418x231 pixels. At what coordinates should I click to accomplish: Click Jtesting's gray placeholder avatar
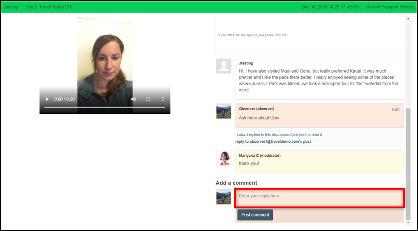(224, 66)
